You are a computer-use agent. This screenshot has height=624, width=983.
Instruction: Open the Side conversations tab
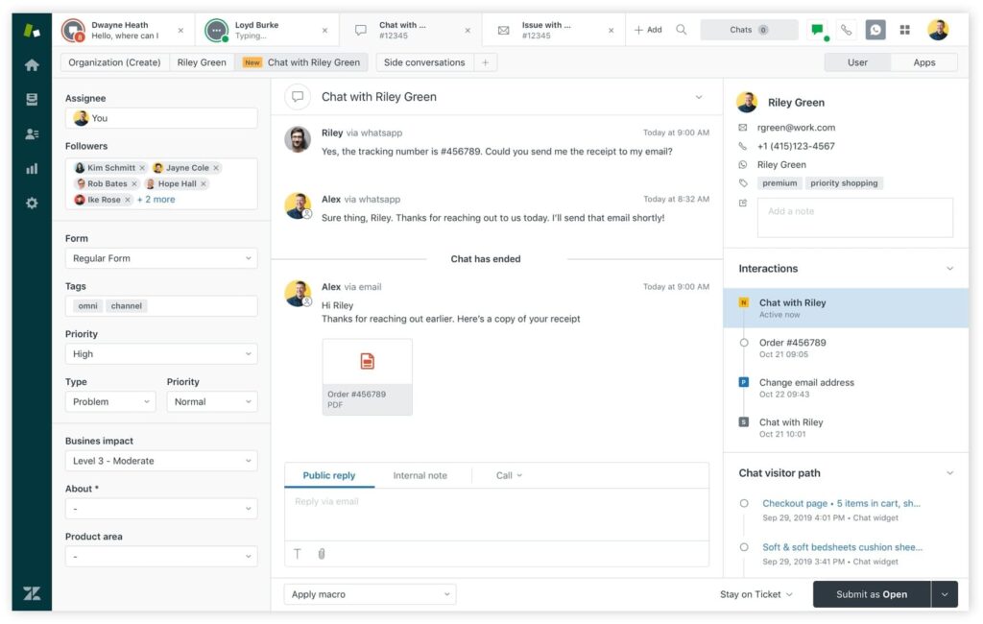[x=424, y=62]
